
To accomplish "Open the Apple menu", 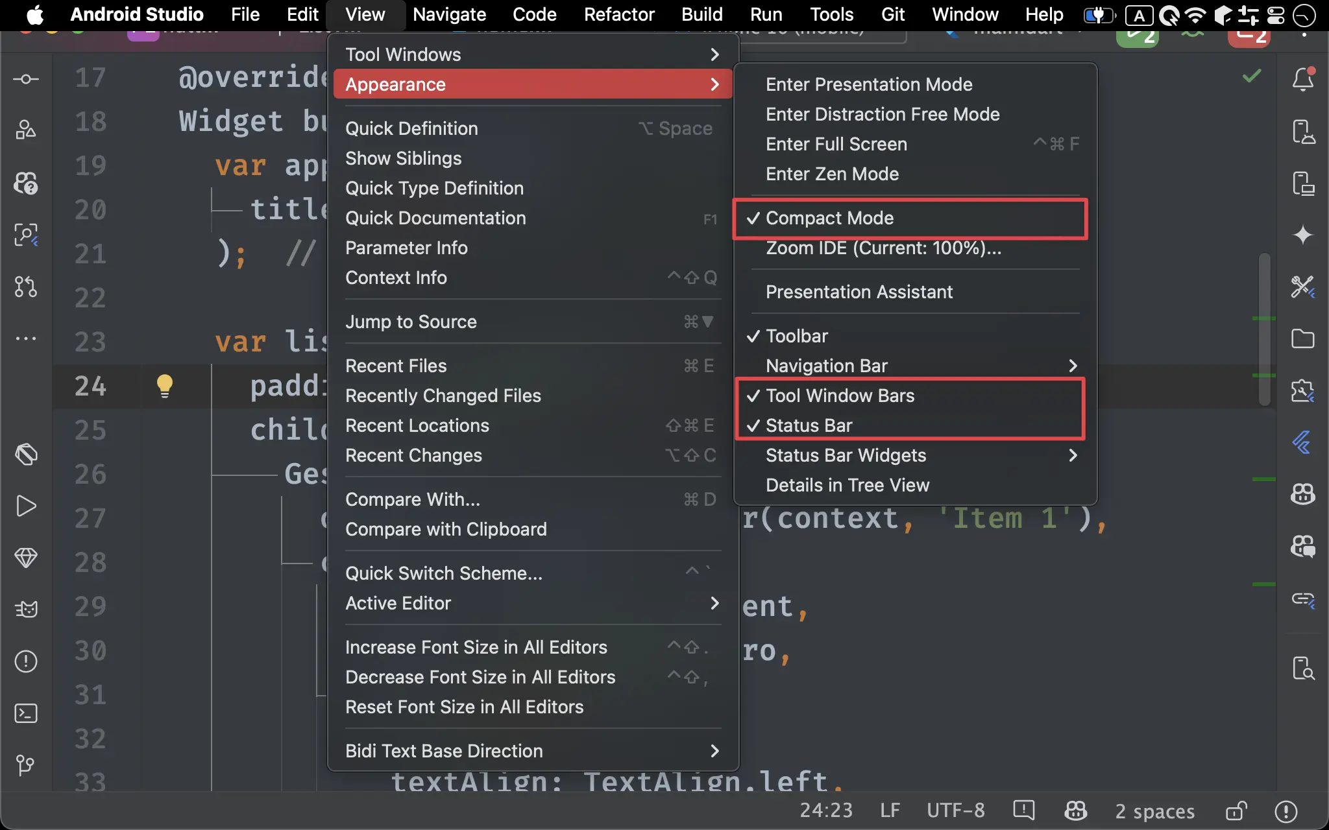I will pyautogui.click(x=35, y=14).
